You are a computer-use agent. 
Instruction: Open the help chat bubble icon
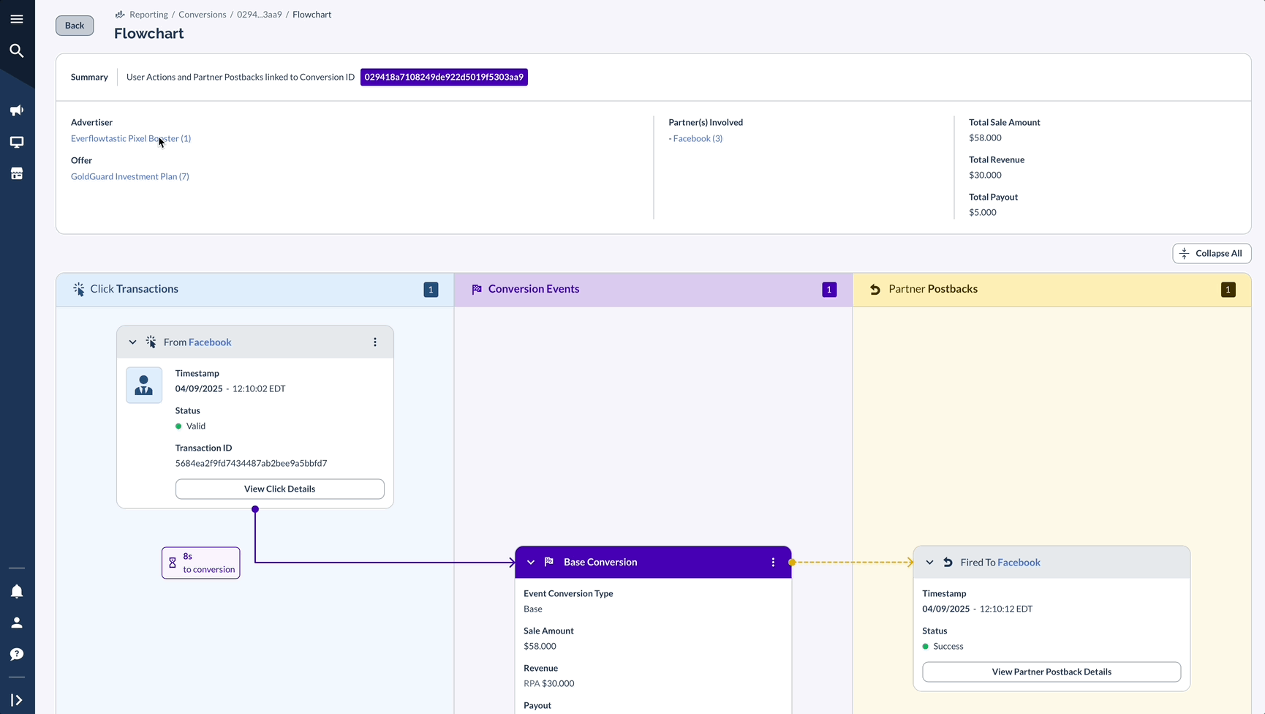[17, 654]
